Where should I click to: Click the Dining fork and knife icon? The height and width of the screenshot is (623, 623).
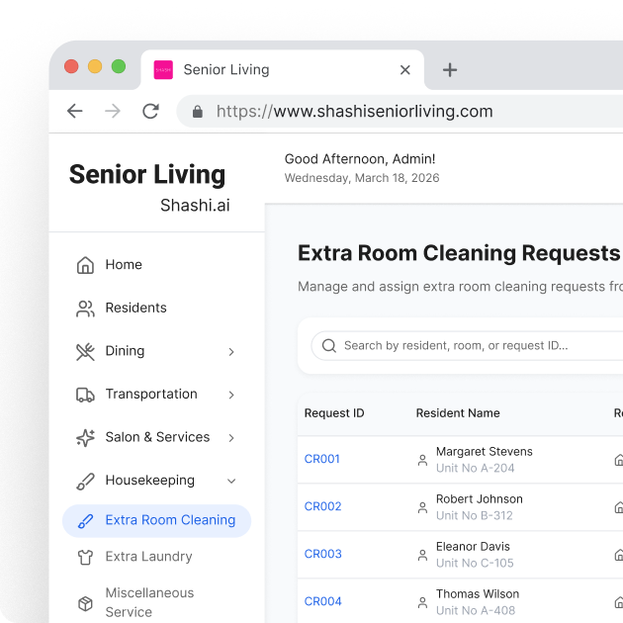(x=85, y=351)
